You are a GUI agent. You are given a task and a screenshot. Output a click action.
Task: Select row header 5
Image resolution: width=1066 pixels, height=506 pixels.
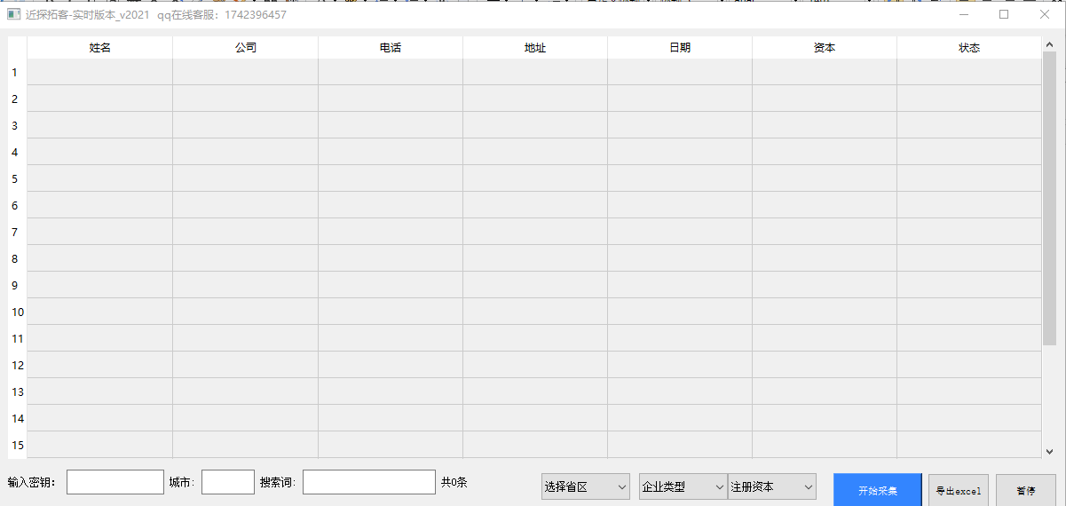point(18,178)
